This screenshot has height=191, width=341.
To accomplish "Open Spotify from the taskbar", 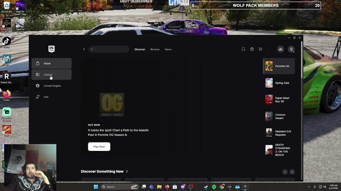I will [x=214, y=187].
